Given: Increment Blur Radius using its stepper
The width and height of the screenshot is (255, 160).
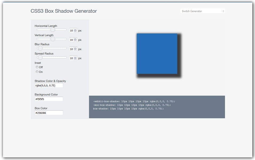Looking at the screenshot, I should pos(75,48).
